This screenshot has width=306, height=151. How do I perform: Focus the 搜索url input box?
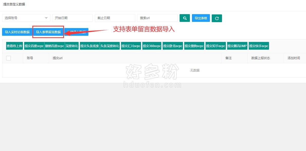click(157, 18)
